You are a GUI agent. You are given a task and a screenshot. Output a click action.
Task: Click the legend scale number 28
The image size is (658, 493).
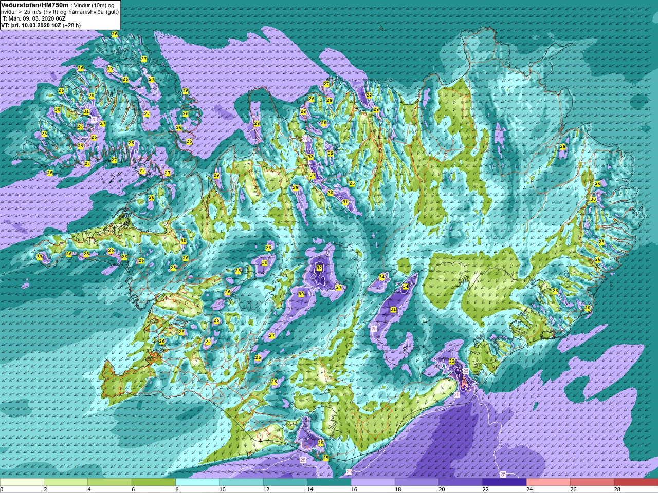617,489
